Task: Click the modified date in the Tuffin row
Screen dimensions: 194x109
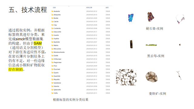Action: (x=92, y=93)
